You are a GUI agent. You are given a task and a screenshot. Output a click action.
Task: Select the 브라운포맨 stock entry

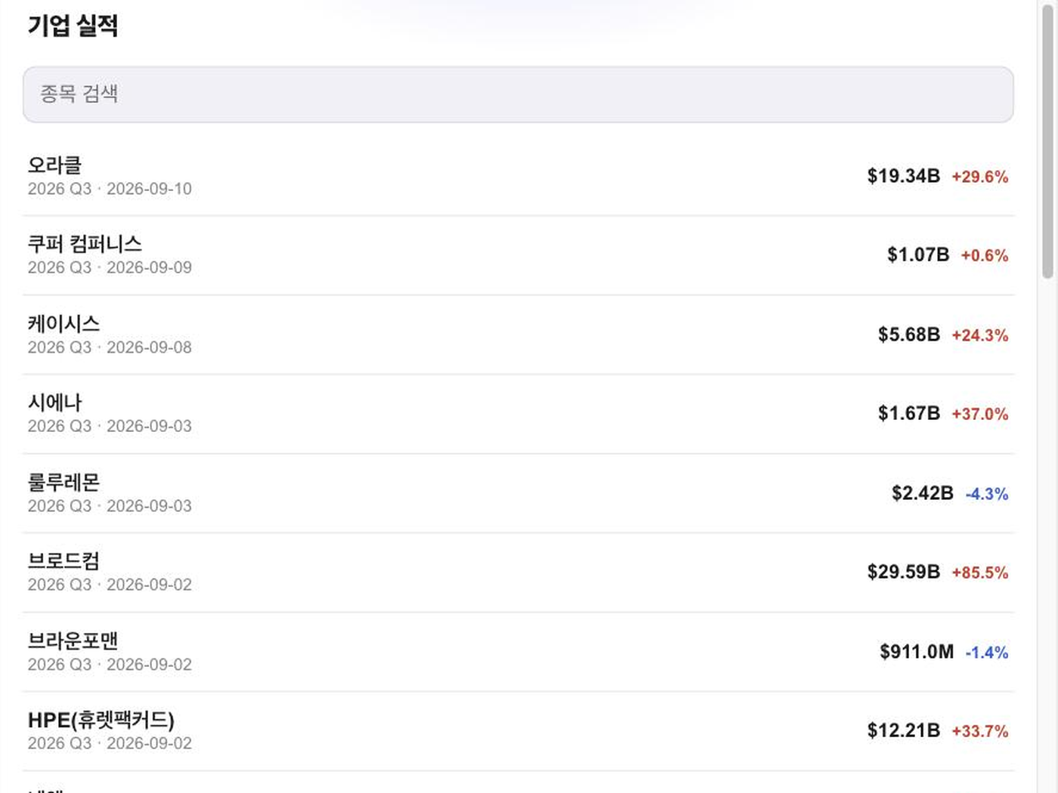[x=518, y=652]
